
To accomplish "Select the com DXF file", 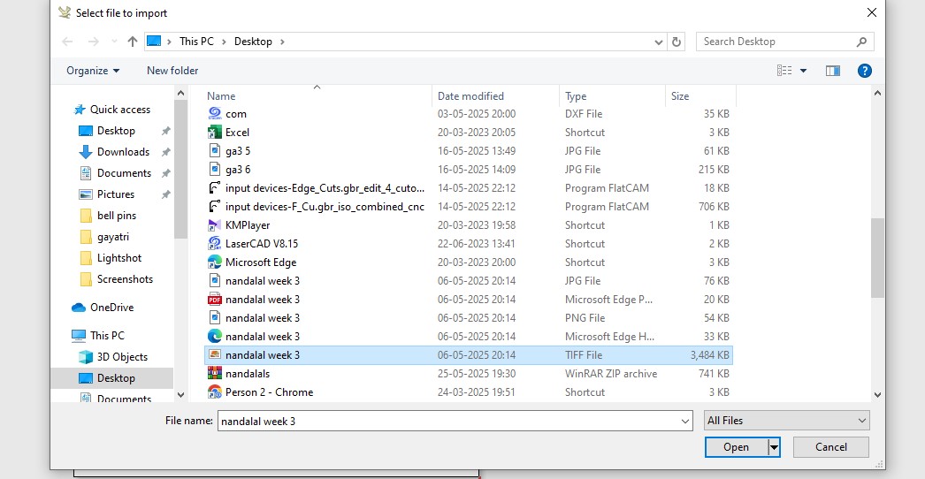I will (x=469, y=114).
